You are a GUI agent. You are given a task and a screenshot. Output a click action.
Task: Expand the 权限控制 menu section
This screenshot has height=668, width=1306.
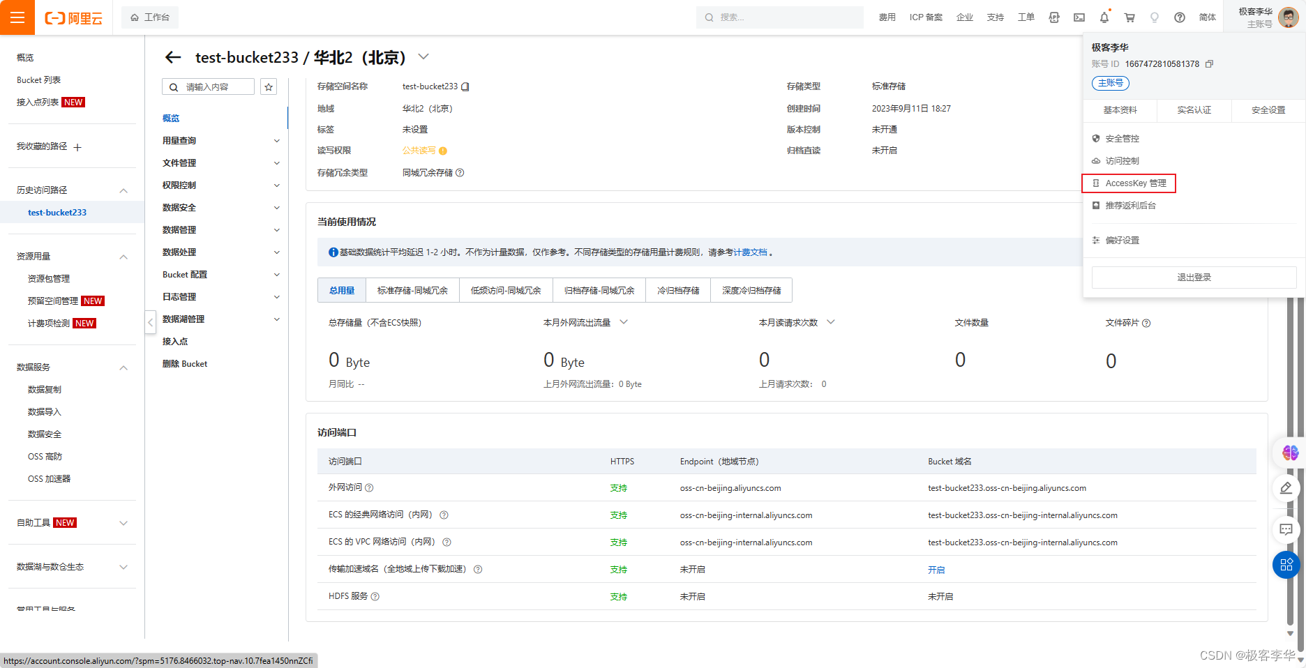[x=277, y=185]
